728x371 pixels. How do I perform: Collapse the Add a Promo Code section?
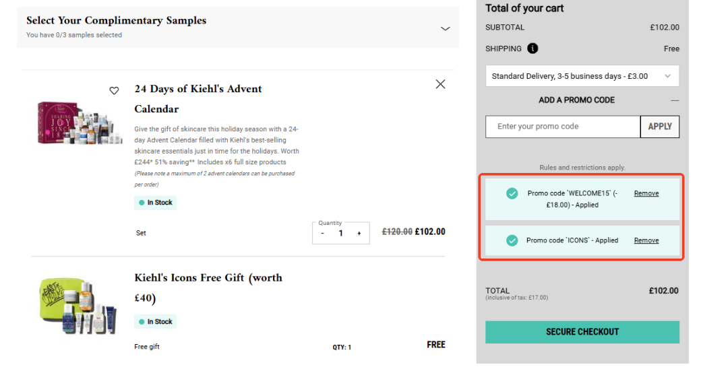coord(675,100)
